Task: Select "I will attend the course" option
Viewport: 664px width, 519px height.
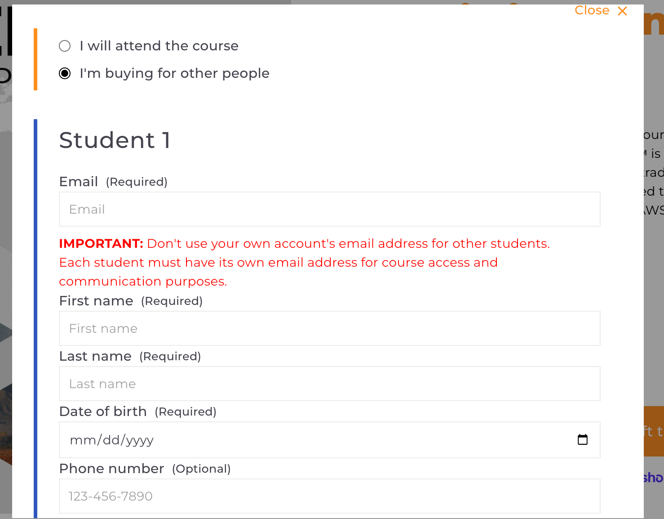Action: click(65, 46)
